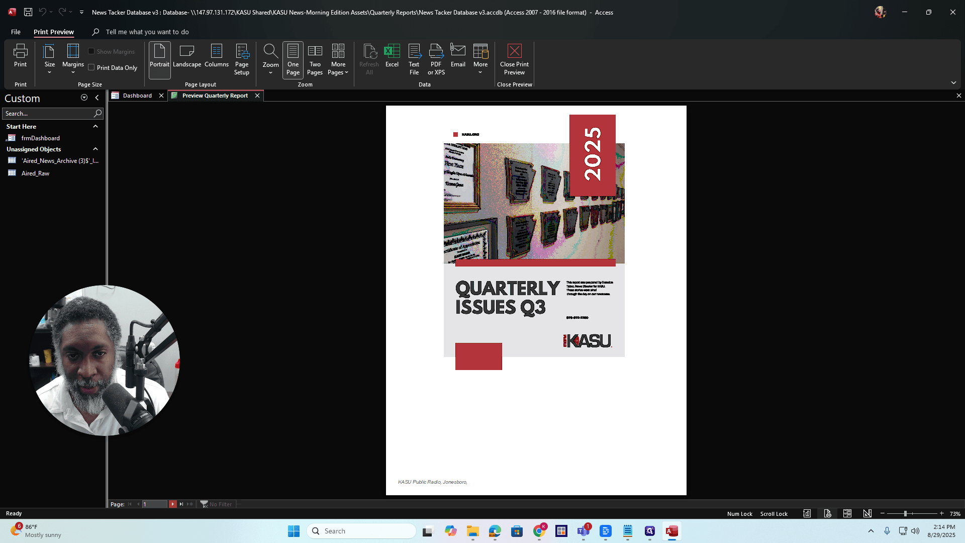Collapse the Unassigned Objects group
This screenshot has height=543, width=965.
tap(95, 149)
